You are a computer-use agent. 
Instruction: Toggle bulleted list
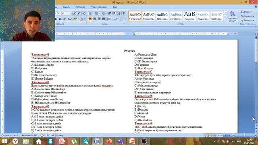(x=91, y=13)
